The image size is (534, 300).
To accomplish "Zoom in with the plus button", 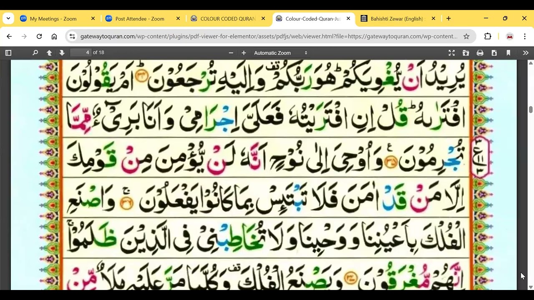I will tap(244, 53).
